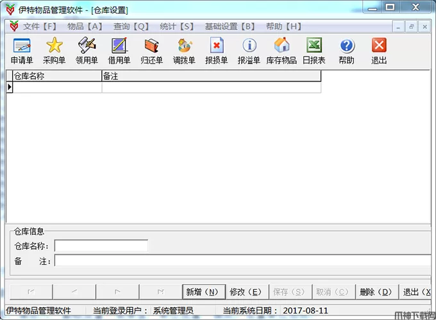Click the 保存（S） button
436x320 pixels.
(290, 292)
